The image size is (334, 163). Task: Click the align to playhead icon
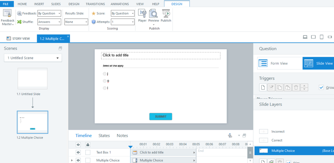point(230,136)
